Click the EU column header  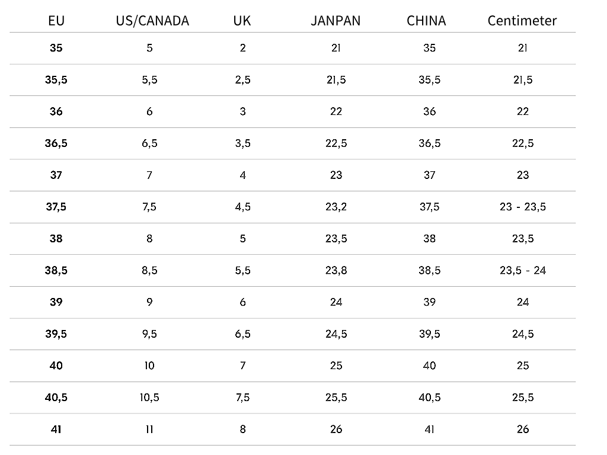[56, 21]
